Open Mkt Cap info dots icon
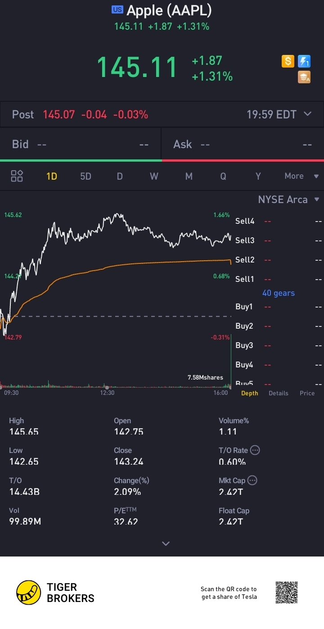 point(252,480)
